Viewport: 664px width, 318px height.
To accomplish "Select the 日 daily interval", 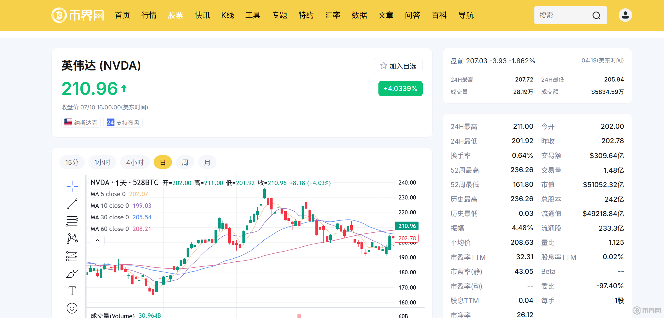I will (163, 162).
